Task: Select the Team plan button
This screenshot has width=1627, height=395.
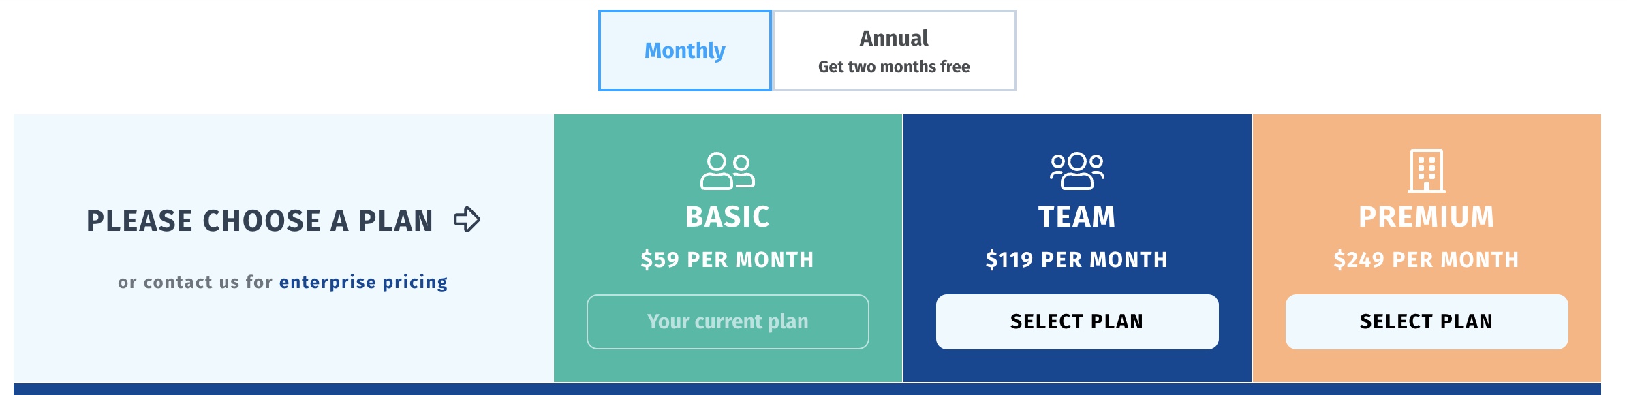Action: click(1076, 321)
